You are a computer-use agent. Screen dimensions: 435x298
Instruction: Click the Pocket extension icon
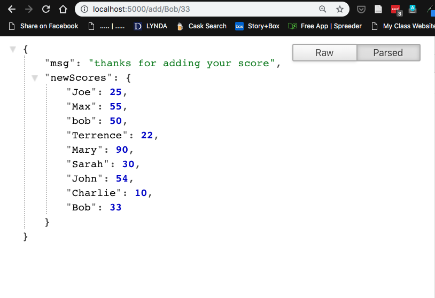361,9
